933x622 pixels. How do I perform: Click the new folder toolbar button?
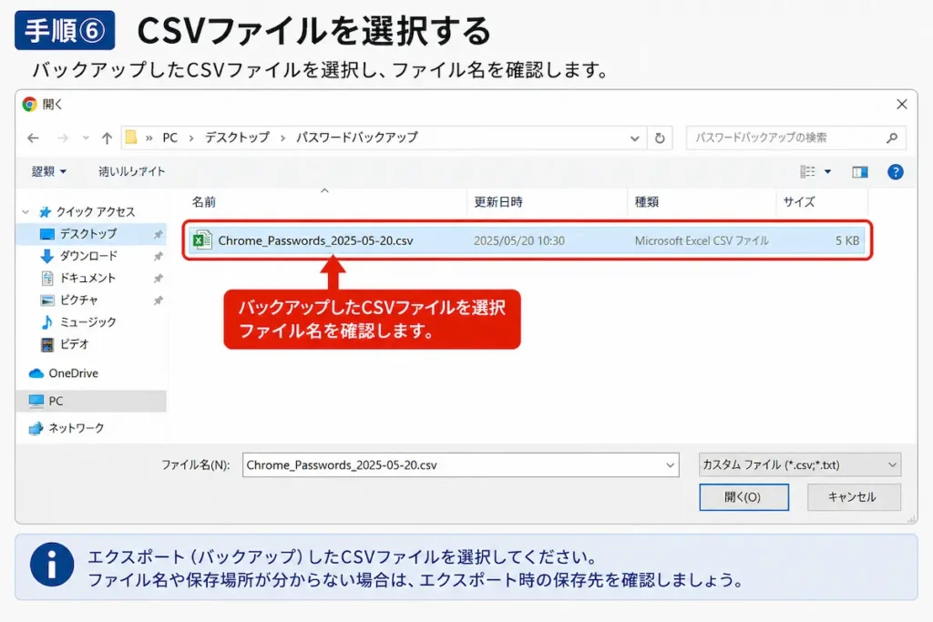tap(131, 172)
